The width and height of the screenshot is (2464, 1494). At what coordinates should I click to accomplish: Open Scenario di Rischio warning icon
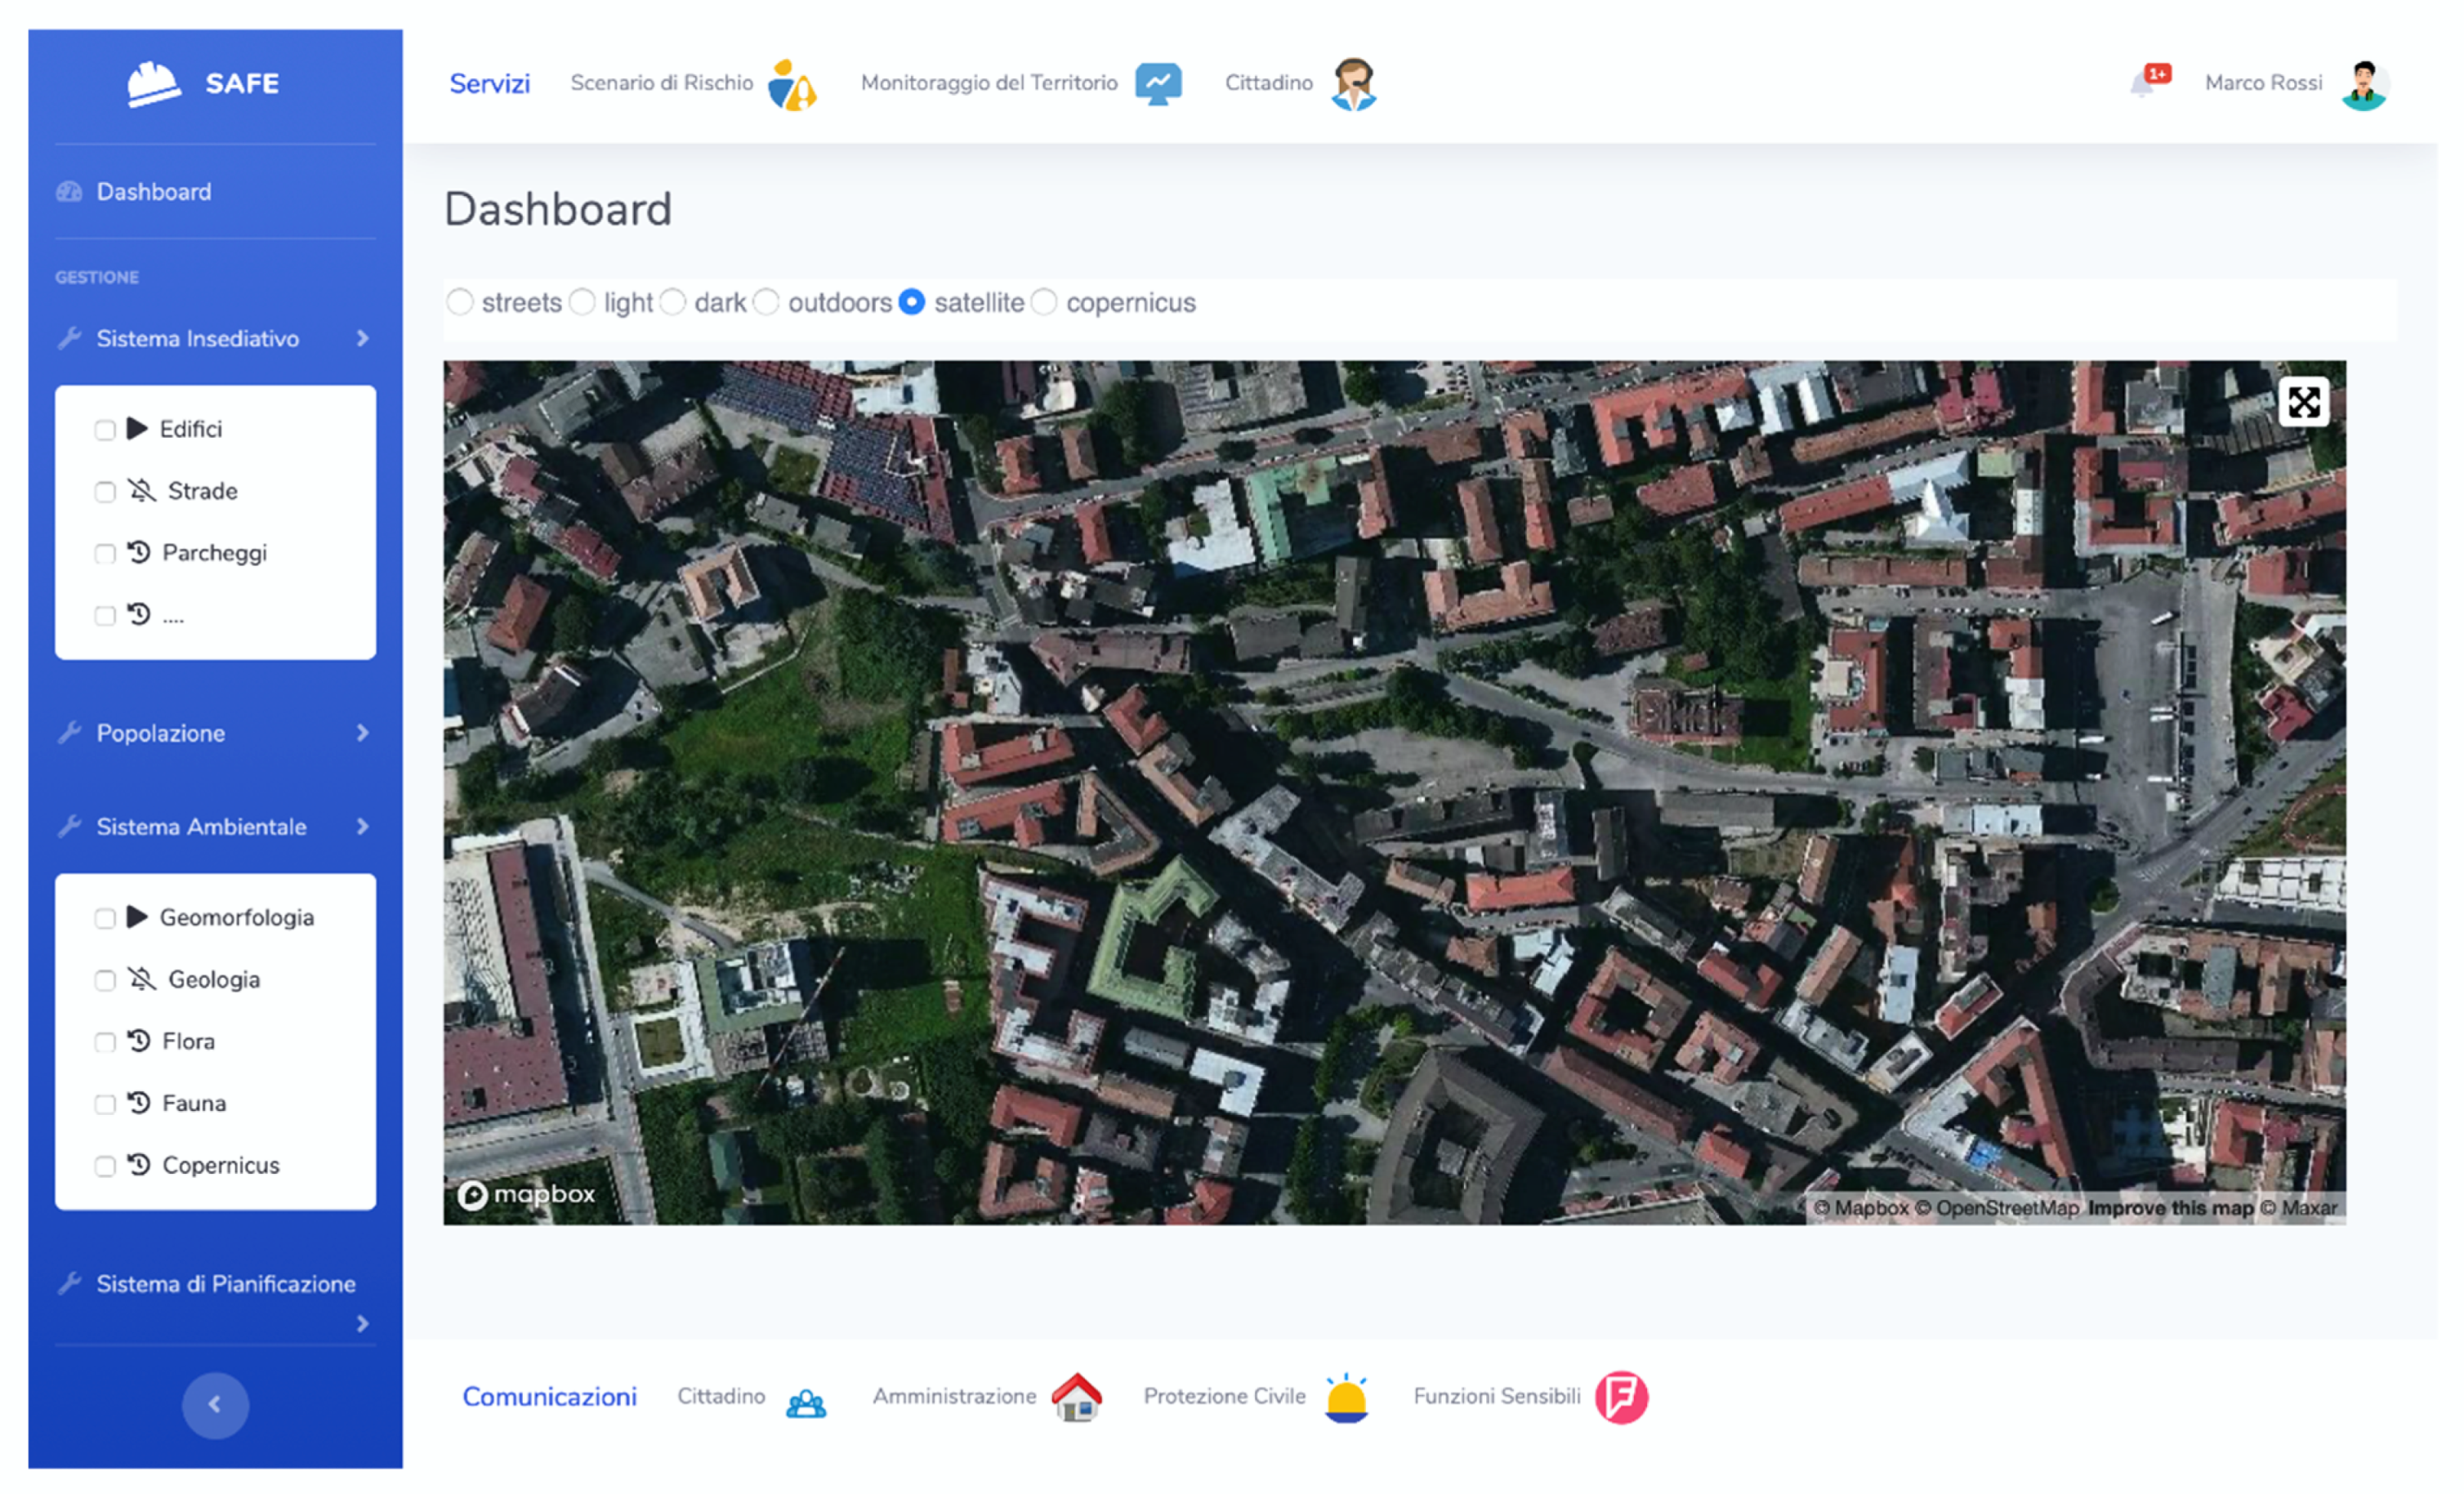(792, 86)
